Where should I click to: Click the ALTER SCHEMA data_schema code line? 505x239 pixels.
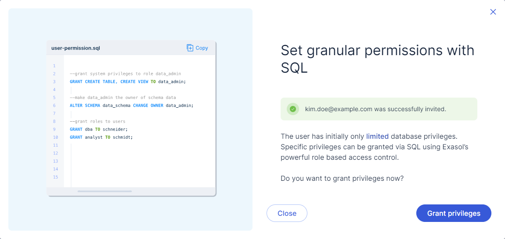[131, 105]
